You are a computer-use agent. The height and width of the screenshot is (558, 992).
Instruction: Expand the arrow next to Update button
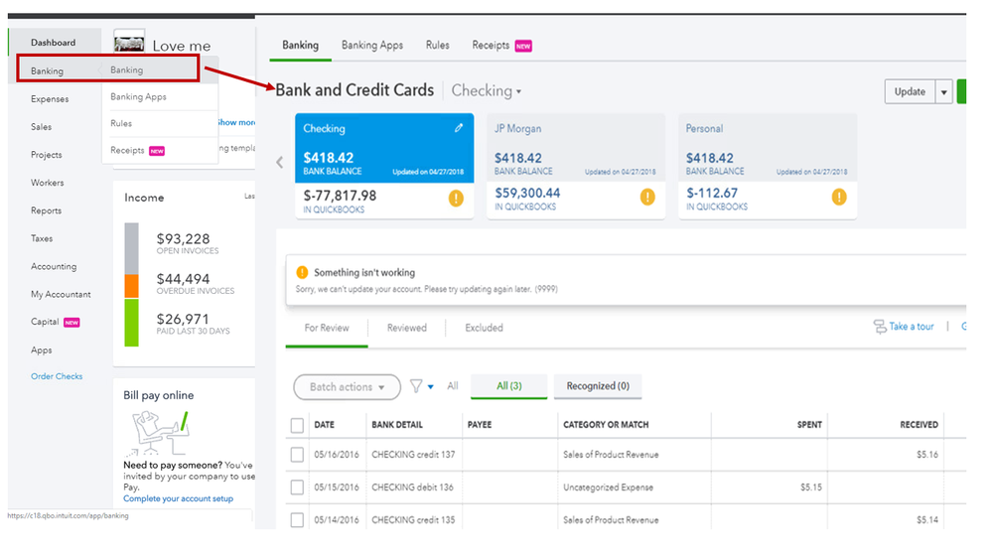[x=943, y=92]
